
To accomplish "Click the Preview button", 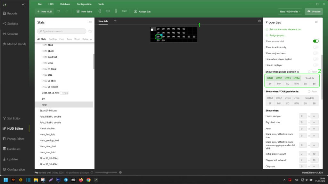I will 314,11.
